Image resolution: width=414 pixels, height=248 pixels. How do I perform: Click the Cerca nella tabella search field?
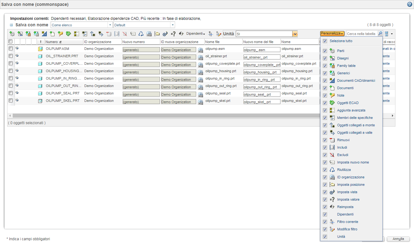click(x=362, y=34)
